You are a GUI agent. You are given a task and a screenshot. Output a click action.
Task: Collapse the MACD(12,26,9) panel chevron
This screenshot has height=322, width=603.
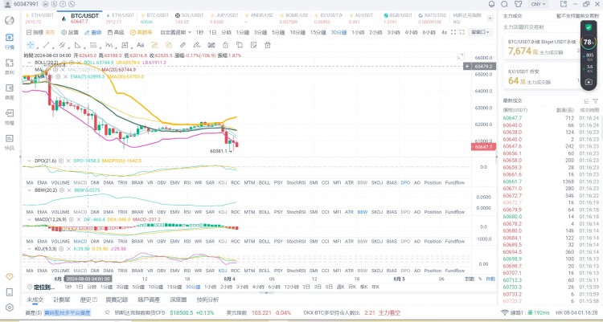(29, 220)
